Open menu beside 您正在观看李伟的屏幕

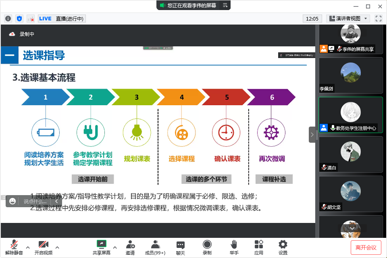coord(225,5)
